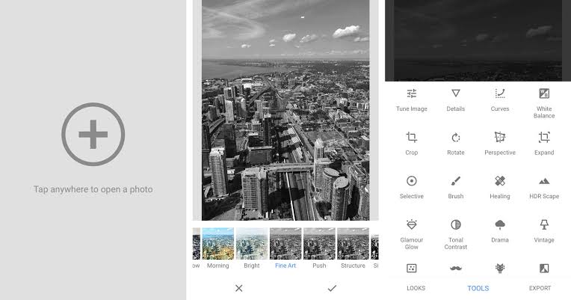Open the Curves tool

click(x=500, y=99)
